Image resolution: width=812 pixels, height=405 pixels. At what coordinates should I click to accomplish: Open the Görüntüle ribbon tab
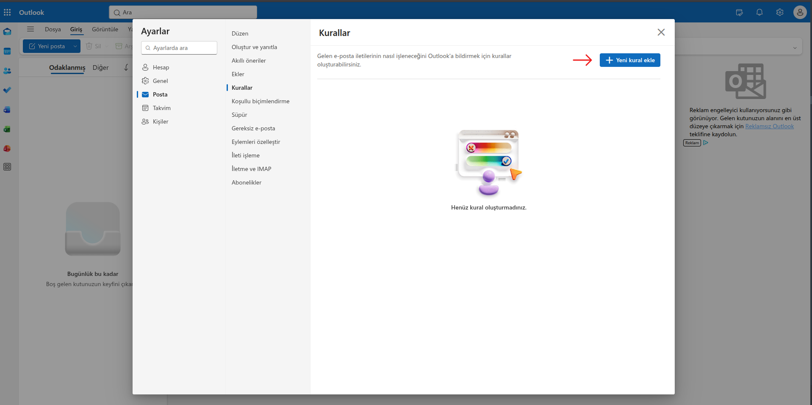[105, 29]
